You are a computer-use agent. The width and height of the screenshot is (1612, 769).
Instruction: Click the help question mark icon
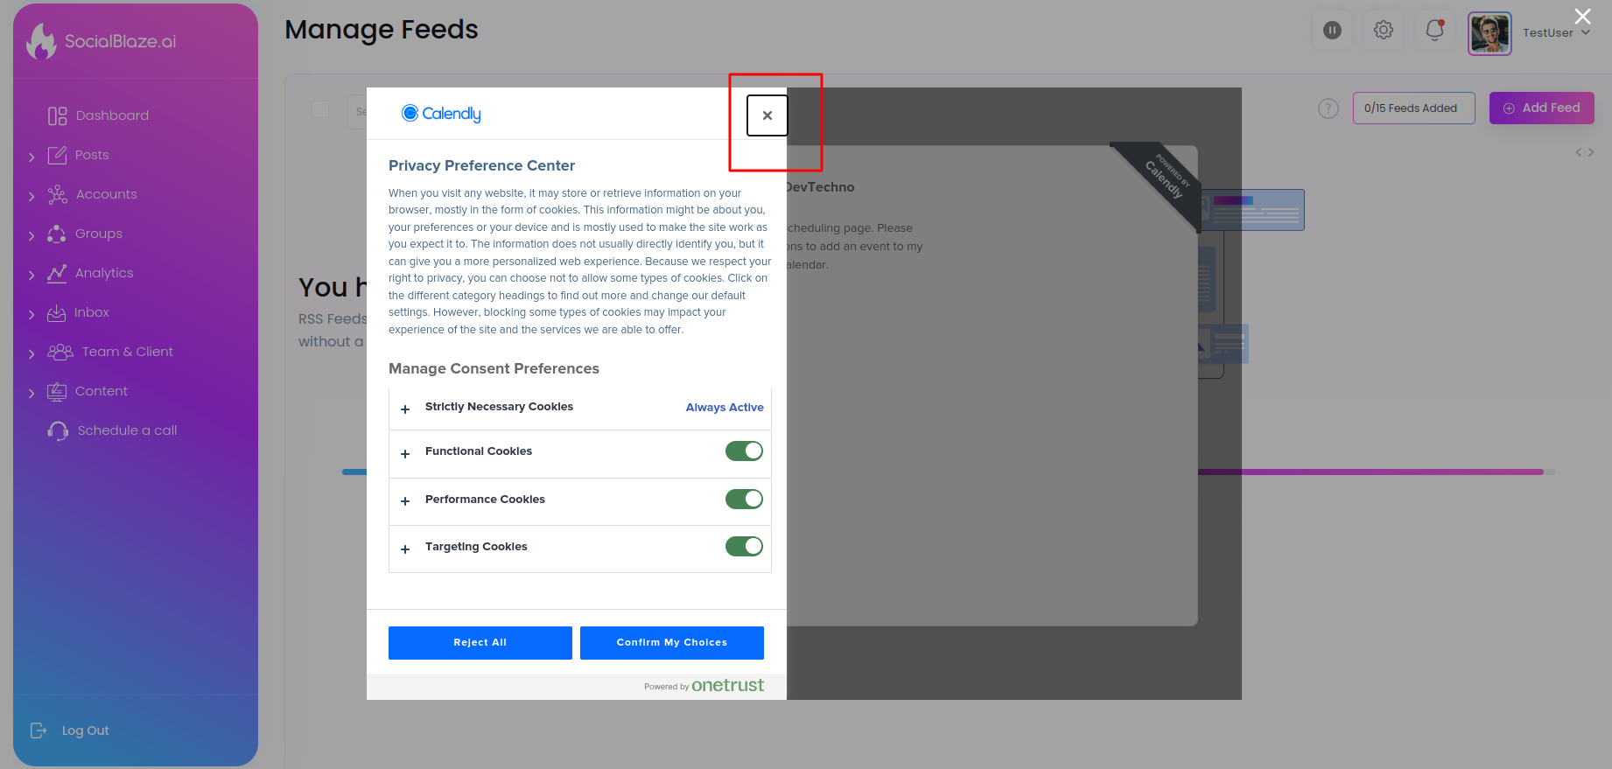1328,108
